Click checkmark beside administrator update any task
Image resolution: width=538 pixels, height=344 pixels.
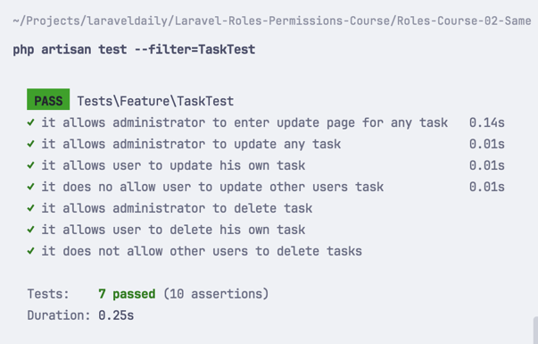pos(31,144)
